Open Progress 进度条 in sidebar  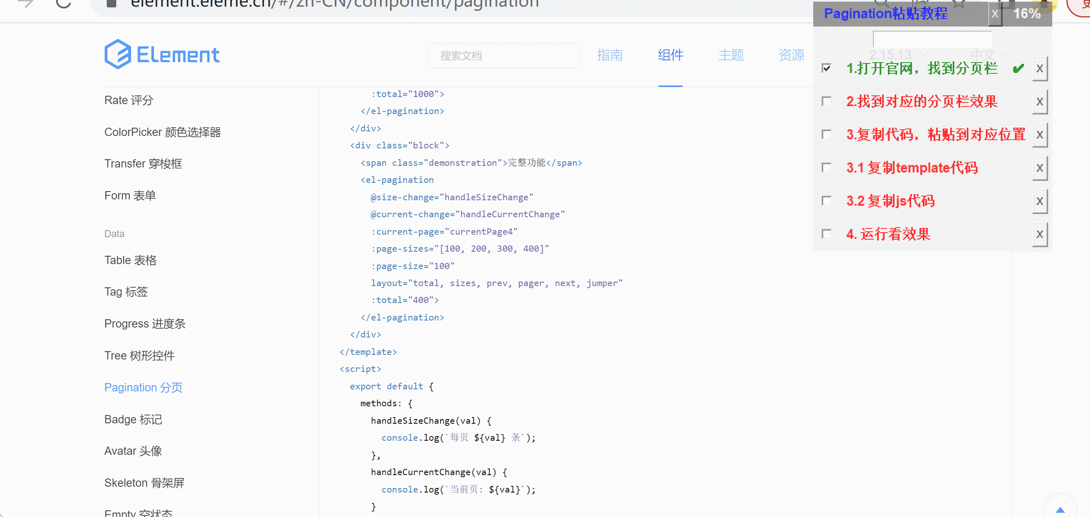point(145,324)
